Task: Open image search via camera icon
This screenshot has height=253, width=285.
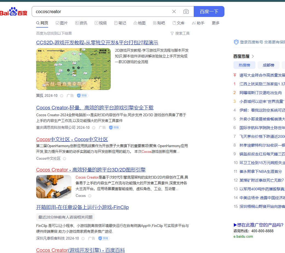Action: click(186, 11)
